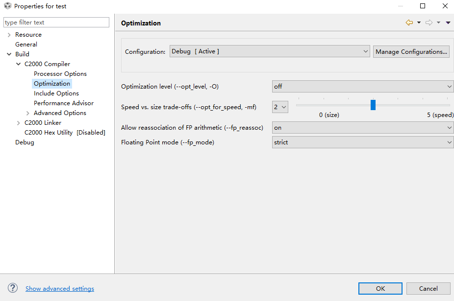
Task: Expand the Resource tree node
Action: click(x=9, y=35)
